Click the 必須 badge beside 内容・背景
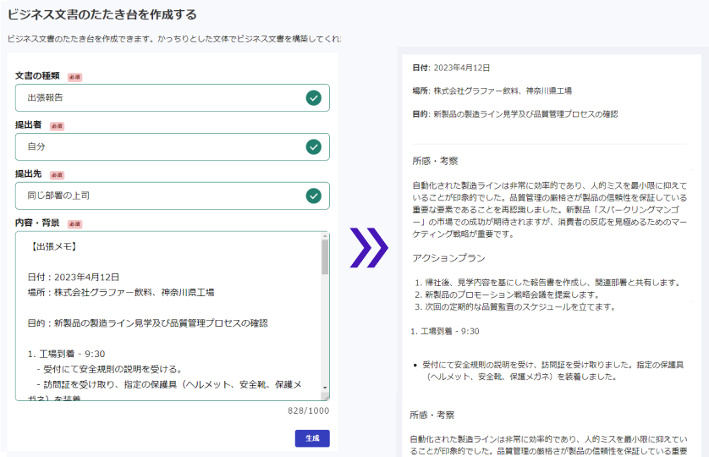This screenshot has width=709, height=457. pos(75,224)
